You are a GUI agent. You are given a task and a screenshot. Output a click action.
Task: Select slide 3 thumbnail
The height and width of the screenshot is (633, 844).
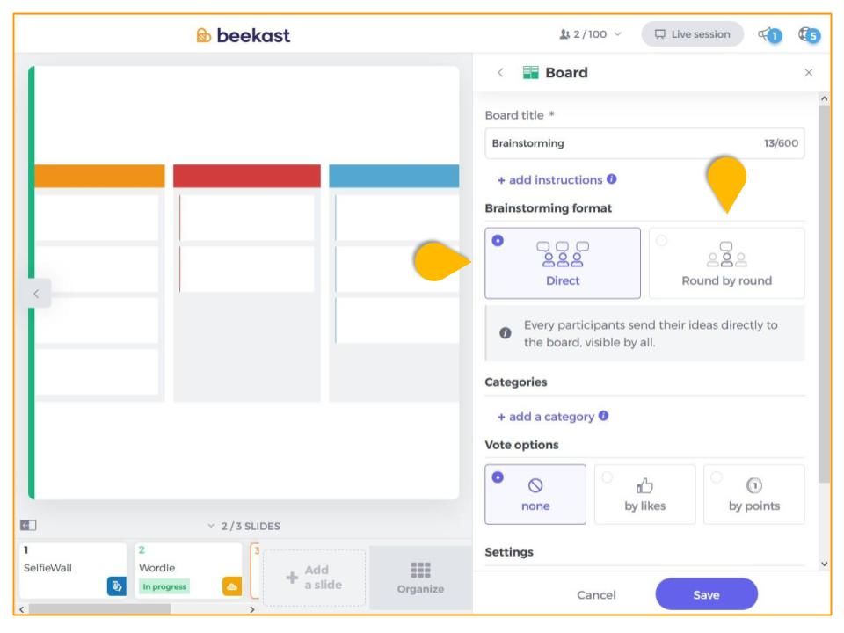(256, 570)
